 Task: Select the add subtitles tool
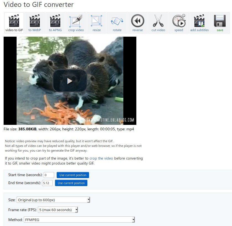pos(199,23)
